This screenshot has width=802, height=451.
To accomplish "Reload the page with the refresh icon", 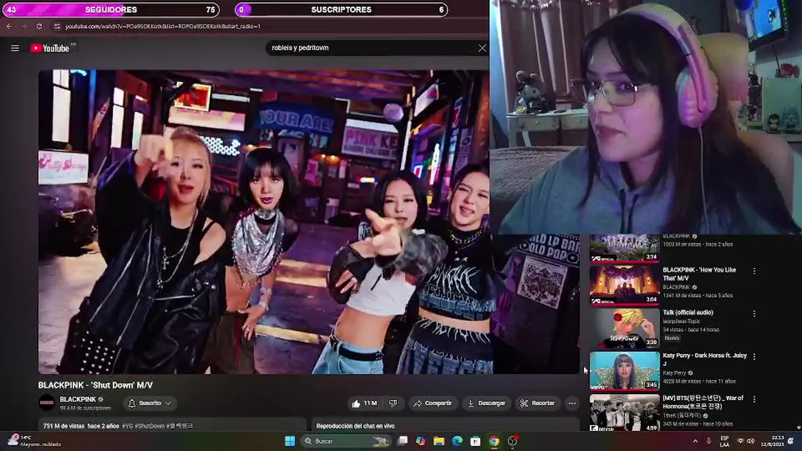I will click(39, 26).
